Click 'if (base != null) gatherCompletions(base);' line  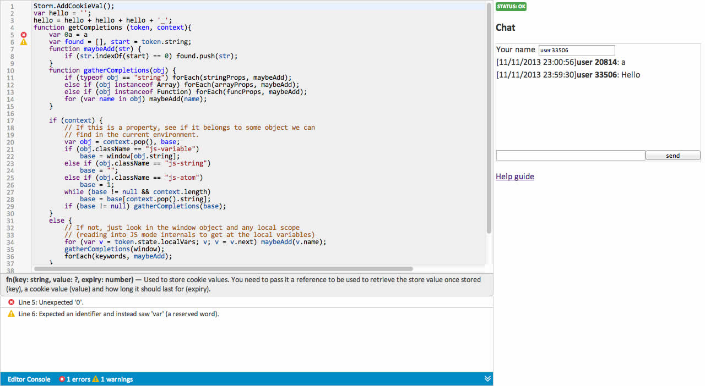pos(145,206)
